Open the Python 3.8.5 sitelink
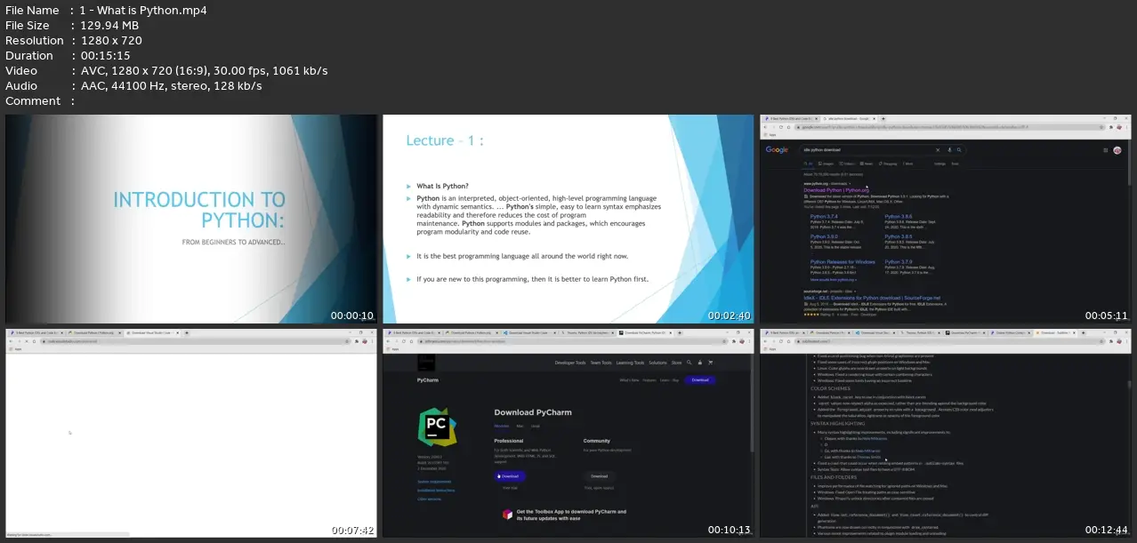 899,236
